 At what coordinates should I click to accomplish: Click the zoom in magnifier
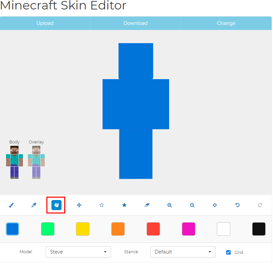pos(169,205)
